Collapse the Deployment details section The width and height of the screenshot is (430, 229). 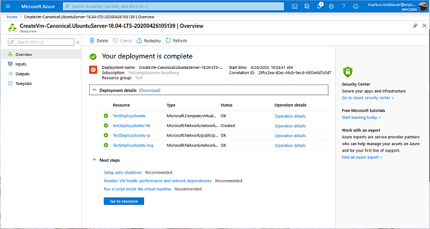[x=95, y=90]
